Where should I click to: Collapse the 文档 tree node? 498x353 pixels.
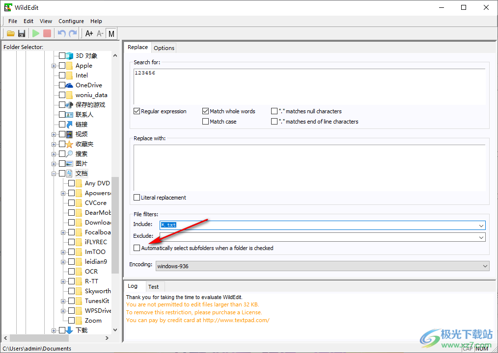[x=54, y=174]
